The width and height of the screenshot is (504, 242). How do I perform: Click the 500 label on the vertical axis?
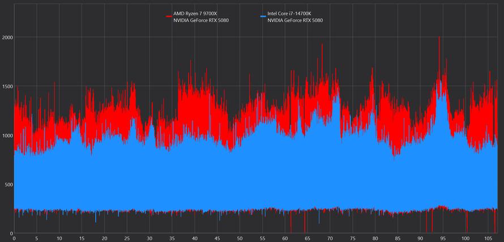(8, 185)
